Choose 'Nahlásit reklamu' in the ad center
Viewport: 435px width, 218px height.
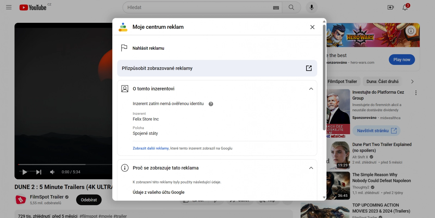click(x=148, y=48)
